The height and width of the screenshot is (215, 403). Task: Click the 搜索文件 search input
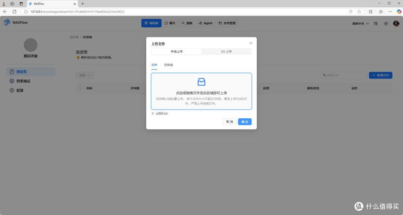(x=344, y=76)
